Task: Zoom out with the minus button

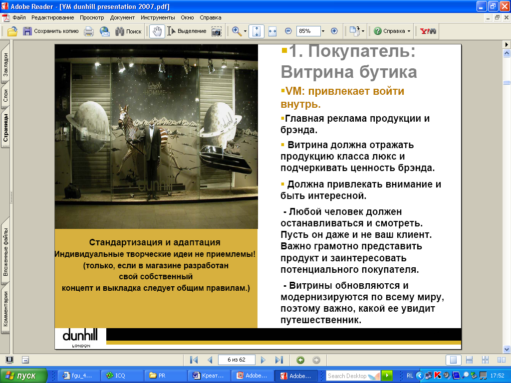Action: tap(288, 31)
